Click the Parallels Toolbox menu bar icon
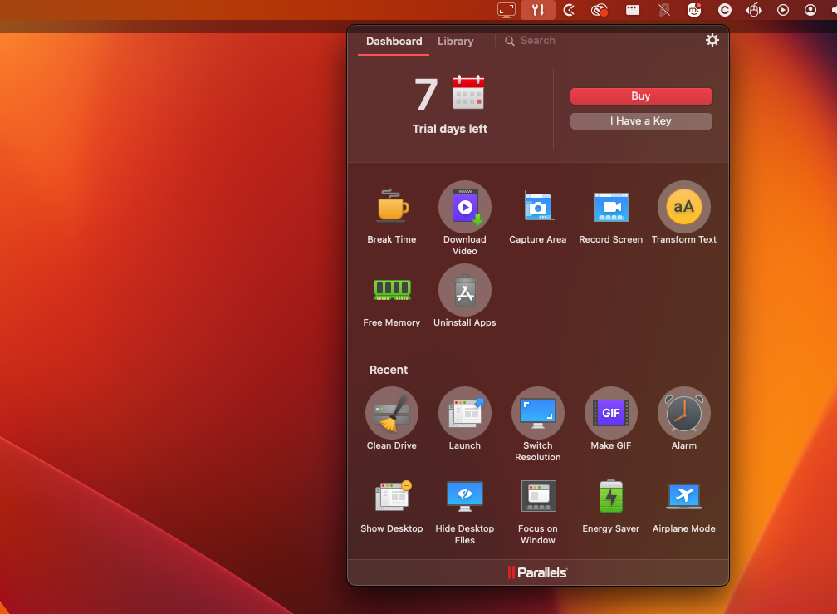The width and height of the screenshot is (837, 614). coord(538,10)
